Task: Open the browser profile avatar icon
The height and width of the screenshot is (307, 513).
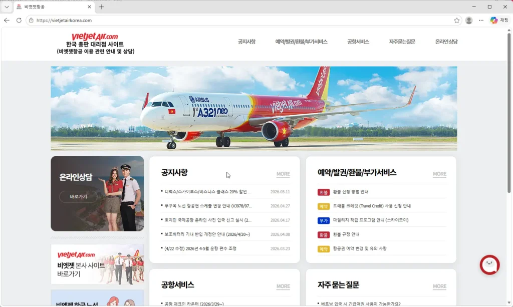Action: 469,20
